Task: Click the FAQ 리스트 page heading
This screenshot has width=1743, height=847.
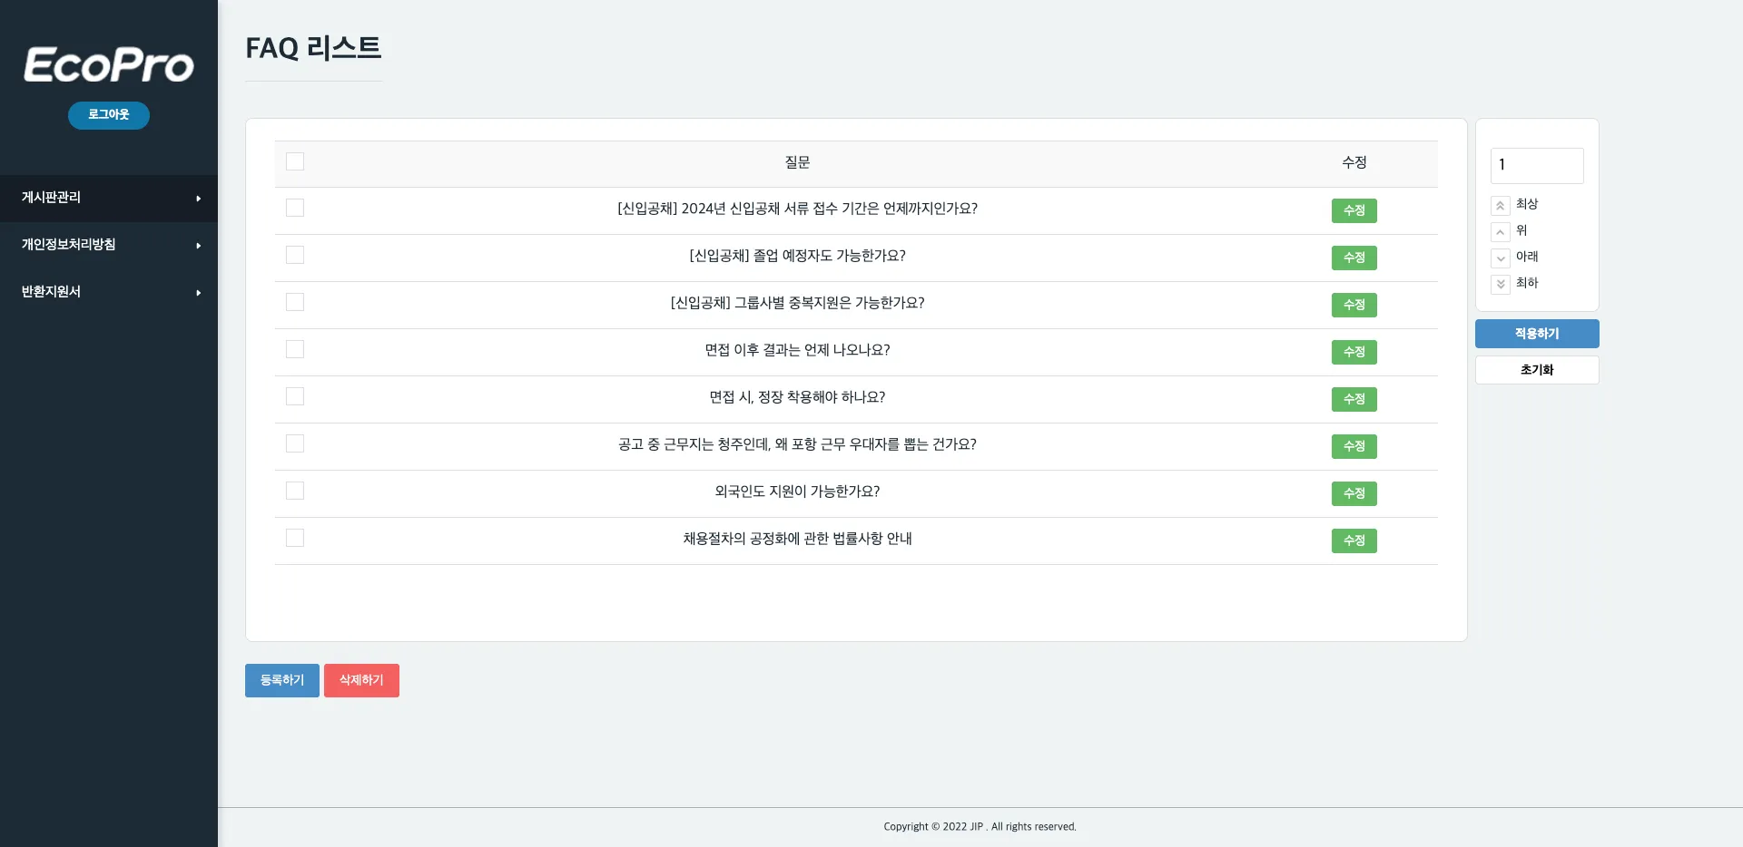Action: click(313, 48)
